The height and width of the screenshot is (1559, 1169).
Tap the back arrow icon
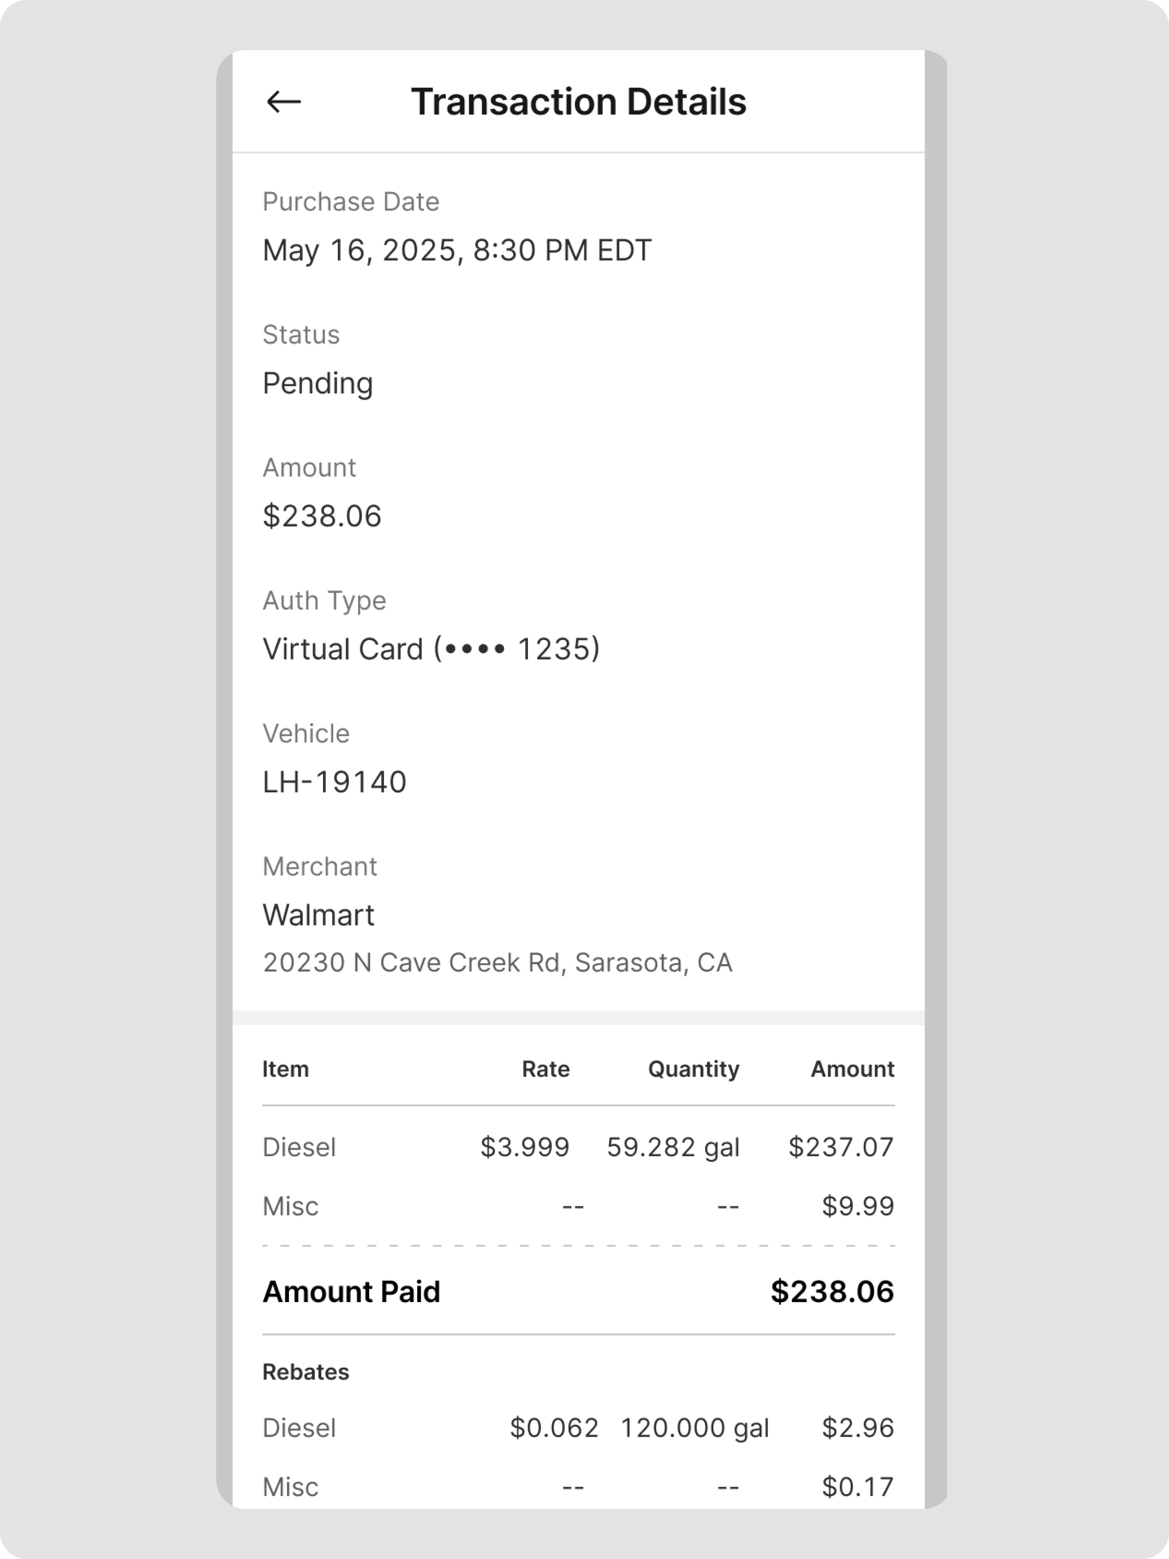coord(284,102)
